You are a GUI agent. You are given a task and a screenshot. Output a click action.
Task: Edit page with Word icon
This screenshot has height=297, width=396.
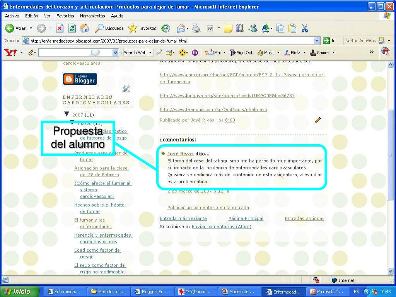click(210, 28)
